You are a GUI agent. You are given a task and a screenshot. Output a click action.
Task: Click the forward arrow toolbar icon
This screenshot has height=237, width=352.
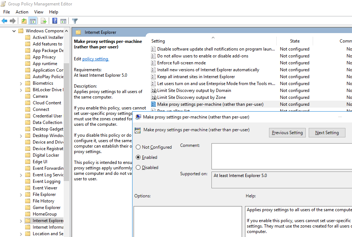click(13, 21)
